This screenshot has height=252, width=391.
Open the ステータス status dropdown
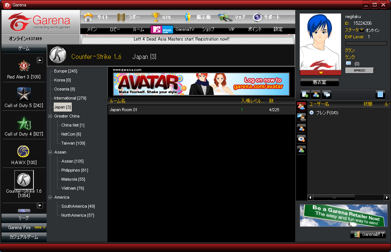tap(362, 30)
